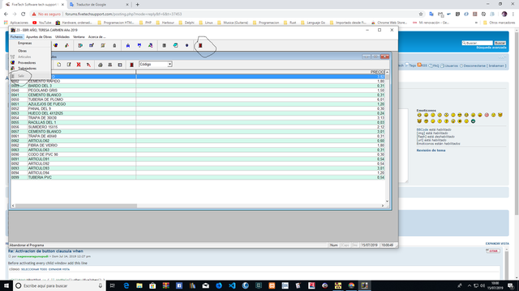Click the small dark circle icon in main toolbar

point(187,45)
